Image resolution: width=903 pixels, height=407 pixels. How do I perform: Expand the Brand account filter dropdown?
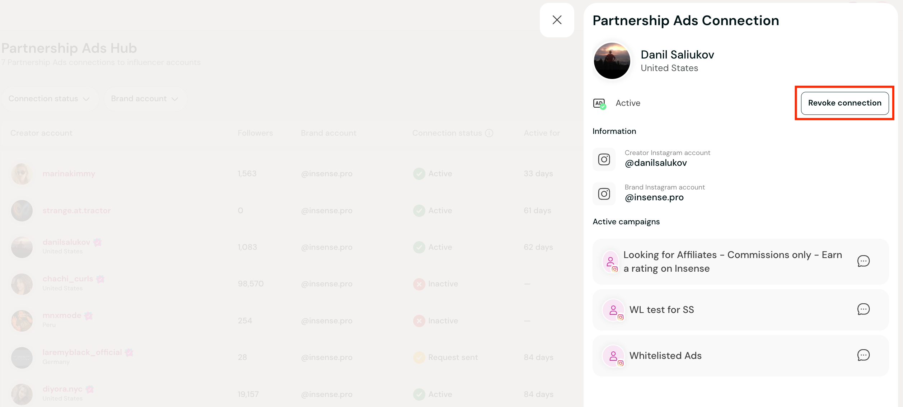(144, 99)
